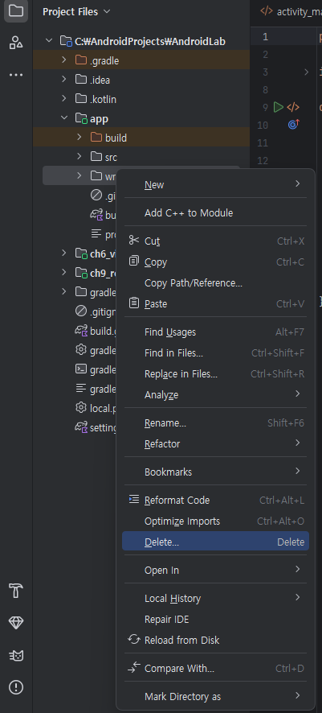Image resolution: width=322 pixels, height=713 pixels.
Task: Click the green run gutter icon
Action: [x=278, y=107]
